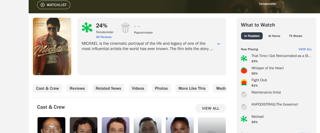Click the gray tomato icon beside Maintenance Artist
Screen dimensions: 320x133
[244, 95]
